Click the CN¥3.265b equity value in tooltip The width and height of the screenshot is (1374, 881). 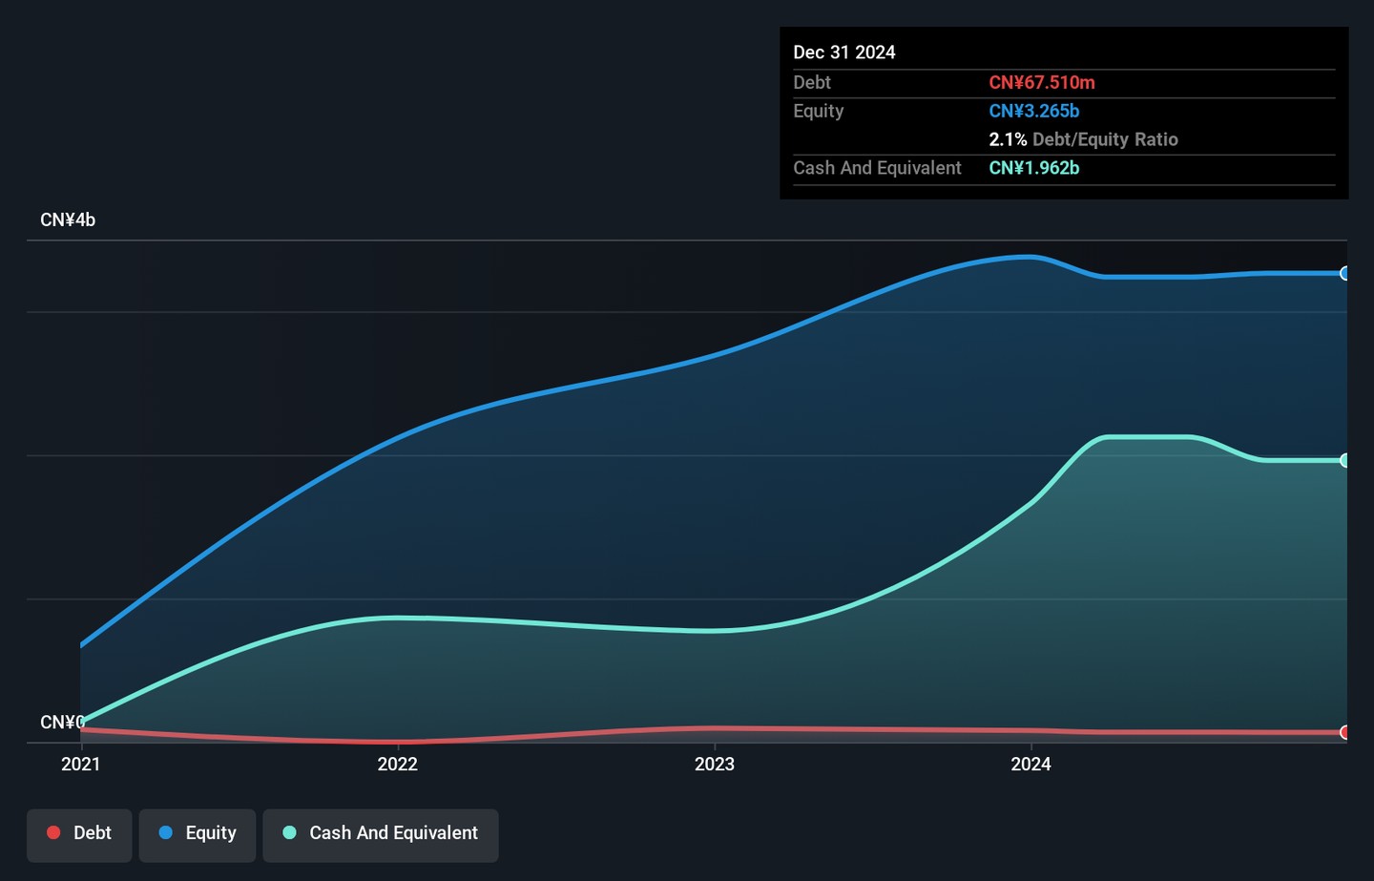point(1034,111)
